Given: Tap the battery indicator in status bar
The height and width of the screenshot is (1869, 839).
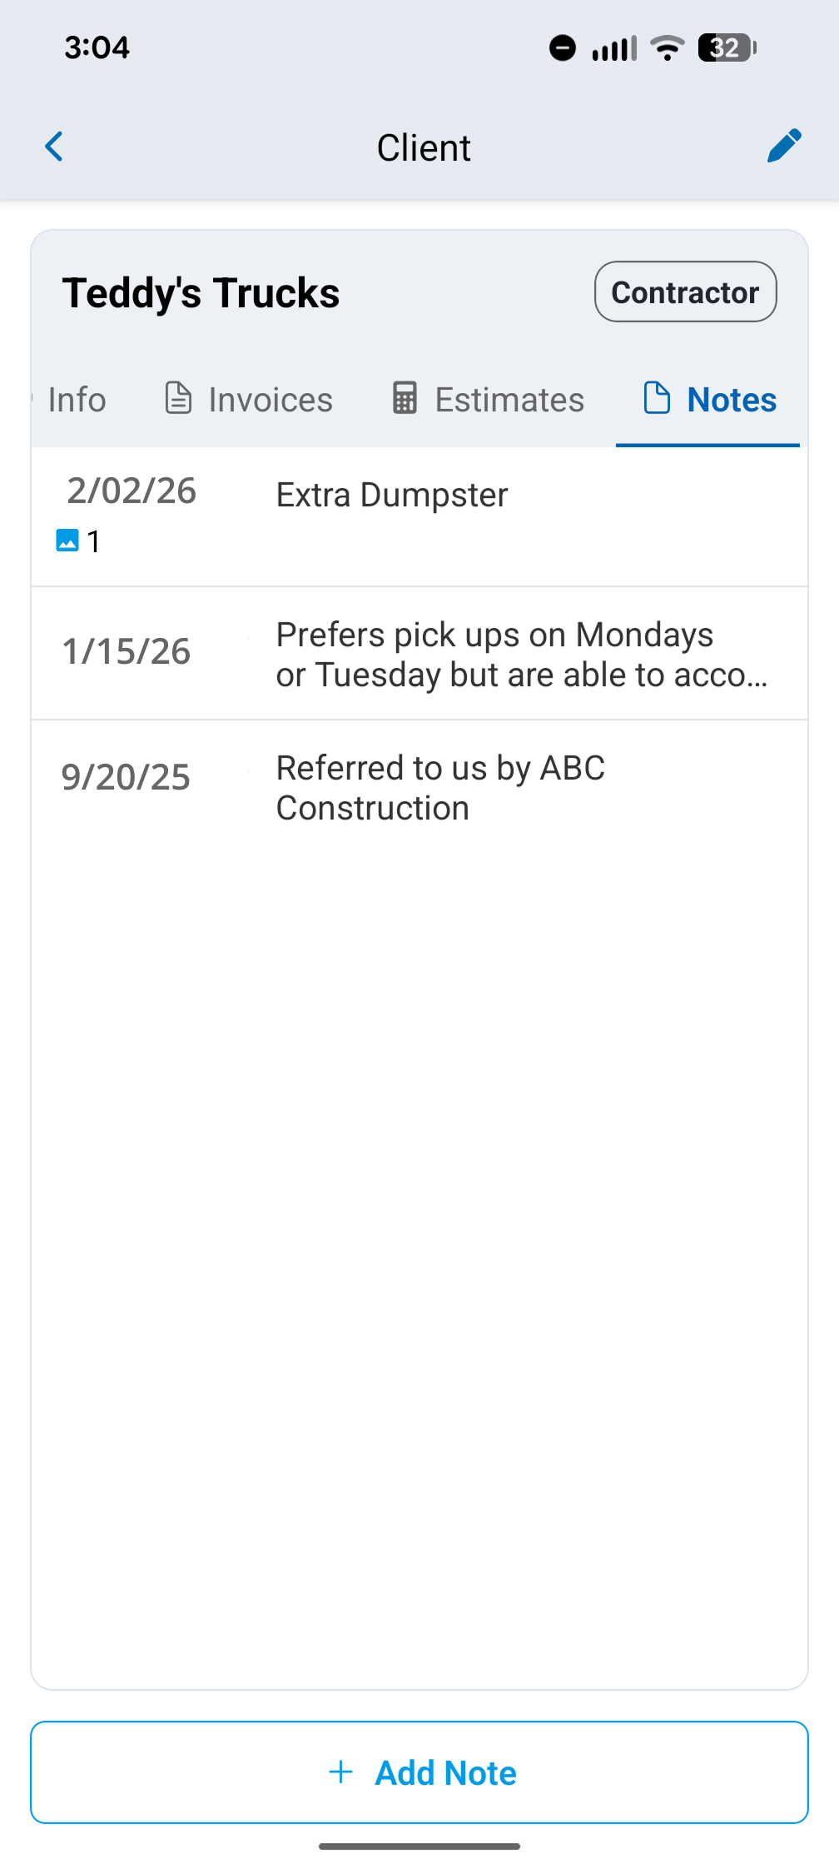Looking at the screenshot, I should click(727, 47).
